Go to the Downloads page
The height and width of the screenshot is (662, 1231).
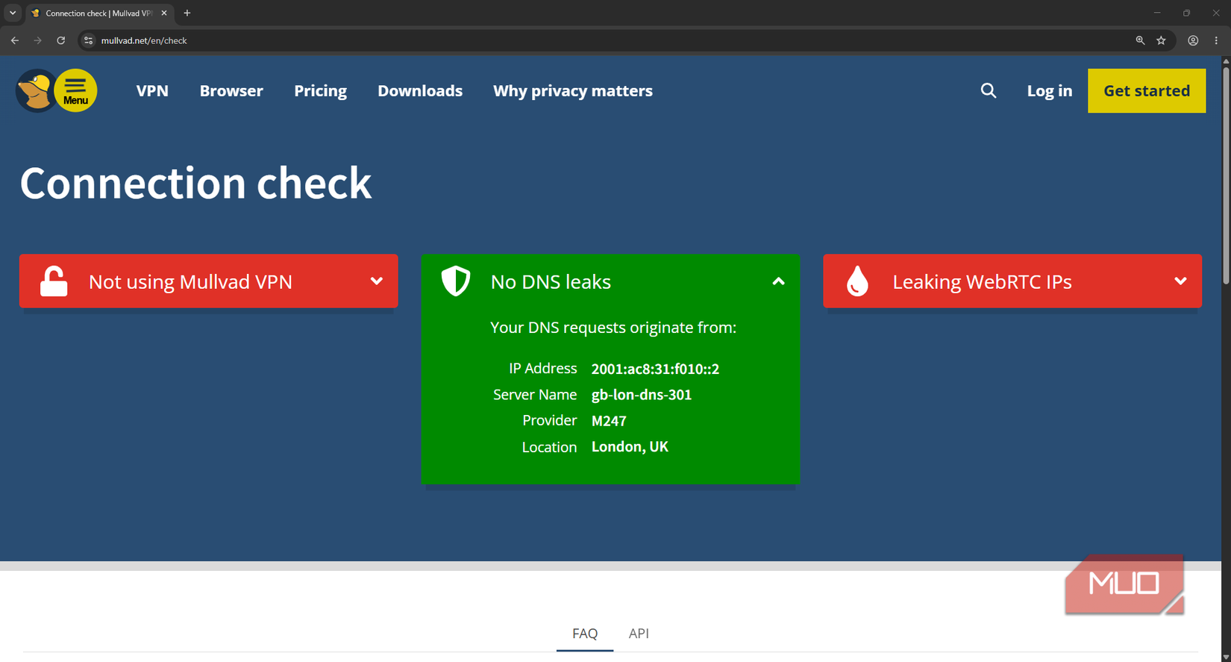pos(420,91)
